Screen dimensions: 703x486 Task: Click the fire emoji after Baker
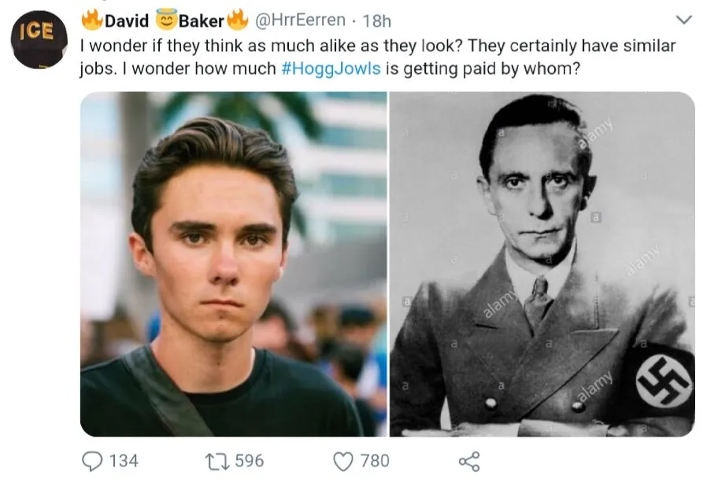(238, 19)
